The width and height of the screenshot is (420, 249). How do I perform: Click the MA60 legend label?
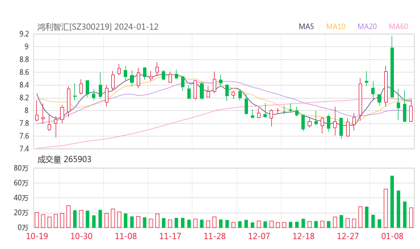pos(398,27)
